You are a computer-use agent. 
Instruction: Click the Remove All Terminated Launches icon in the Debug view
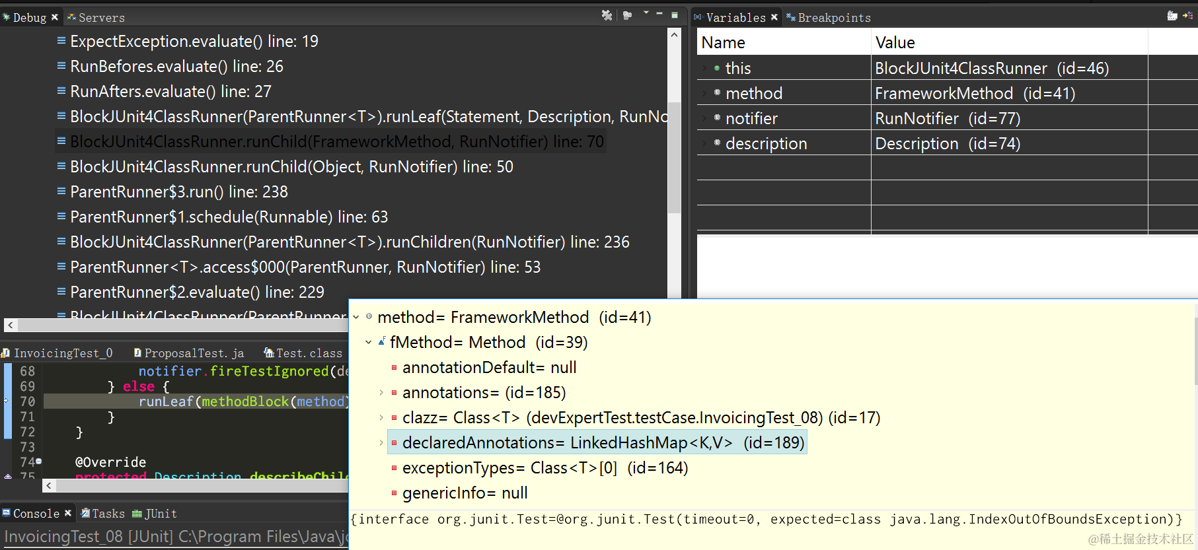tap(607, 15)
